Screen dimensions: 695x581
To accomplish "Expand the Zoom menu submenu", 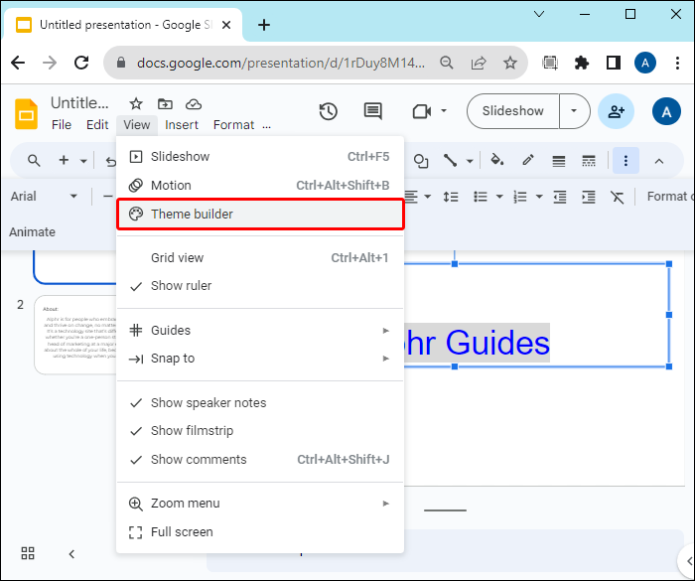I will (260, 504).
